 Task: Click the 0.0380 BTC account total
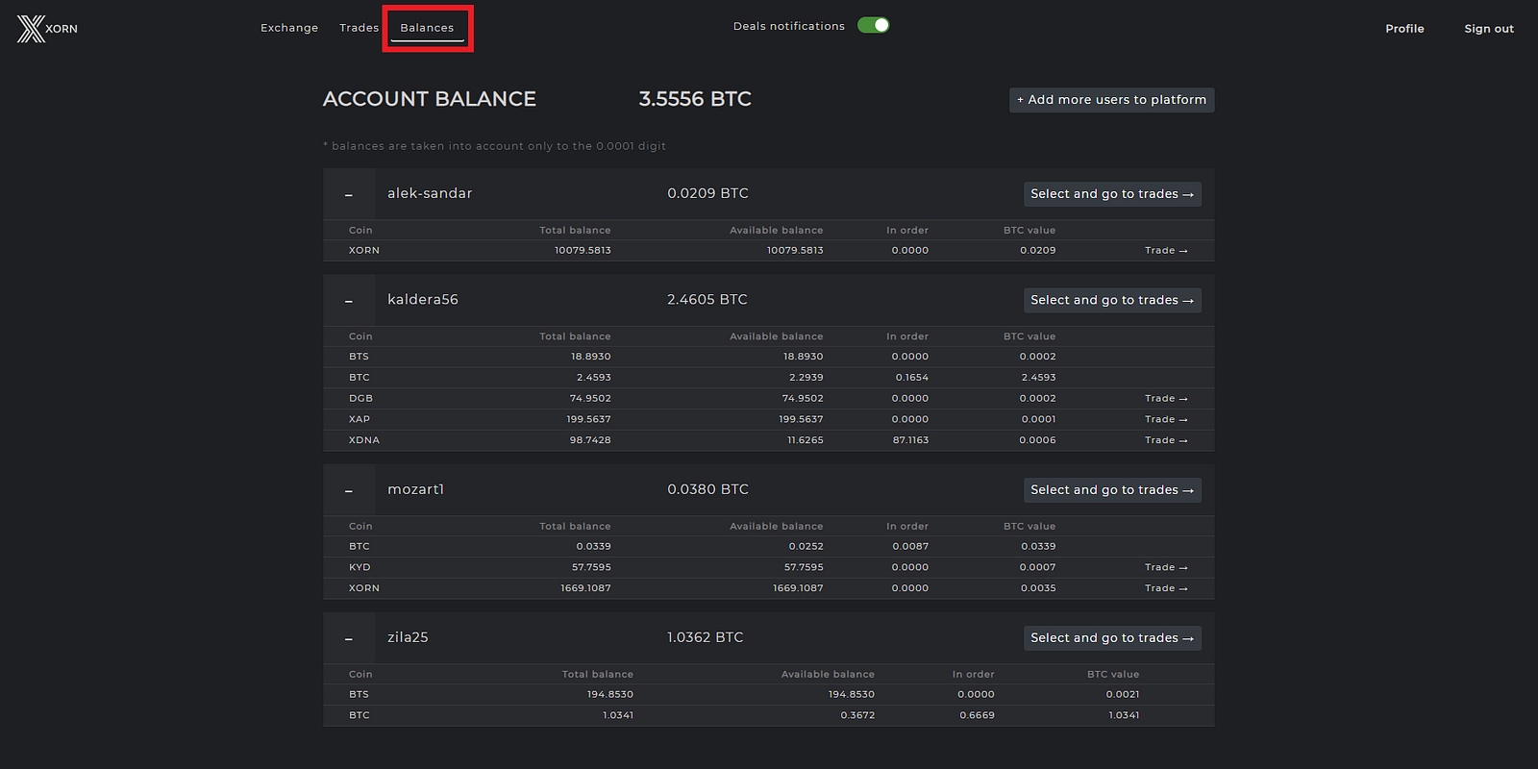[707, 489]
